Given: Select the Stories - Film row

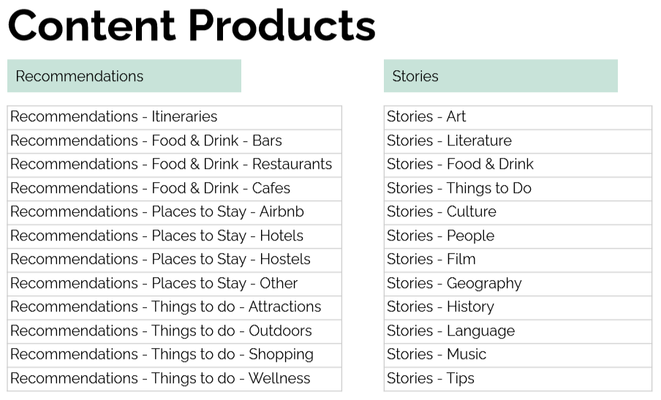Looking at the screenshot, I should pos(517,260).
